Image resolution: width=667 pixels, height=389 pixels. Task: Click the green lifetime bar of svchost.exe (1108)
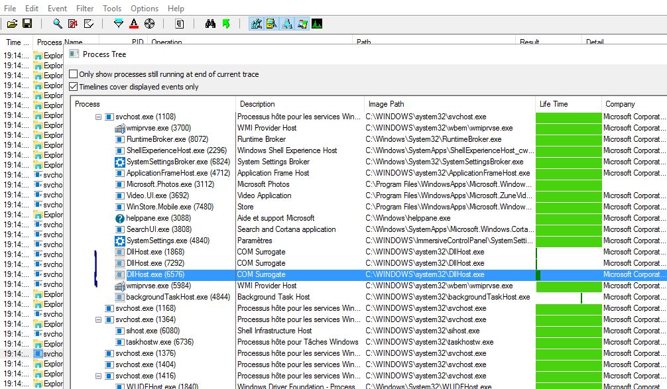click(x=568, y=117)
